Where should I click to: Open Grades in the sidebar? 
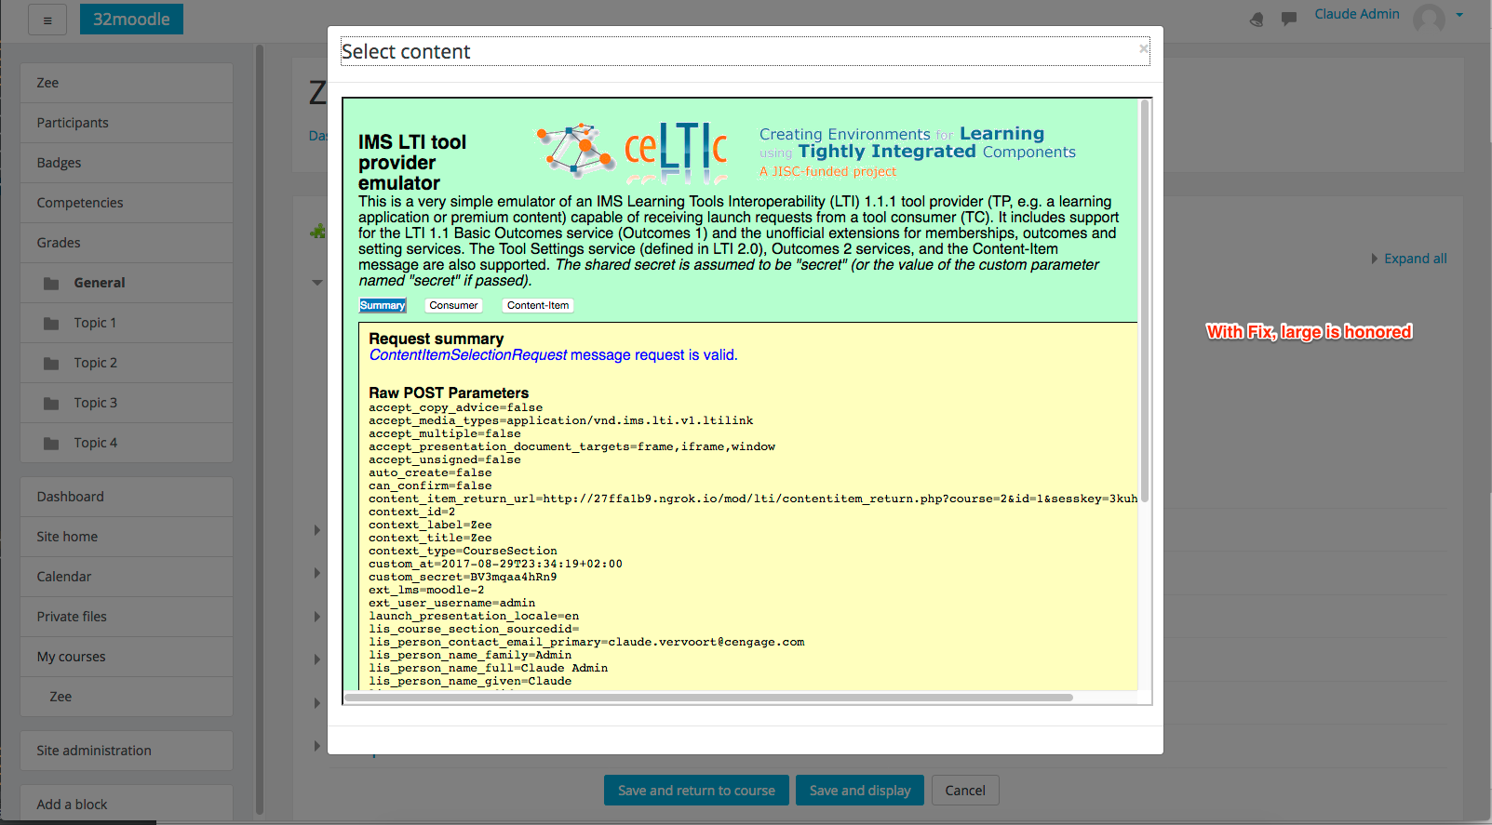click(127, 243)
